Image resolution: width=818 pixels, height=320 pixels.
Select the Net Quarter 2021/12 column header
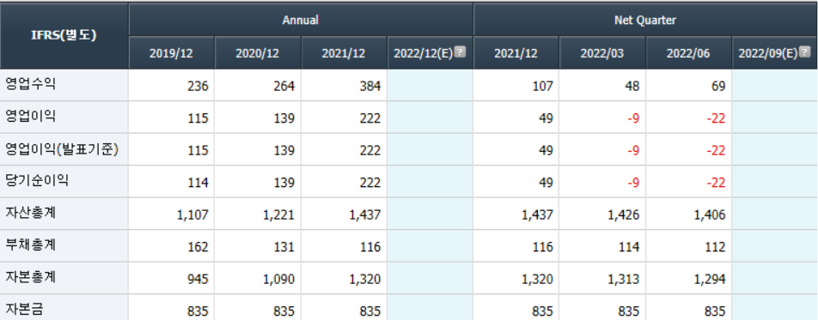click(516, 53)
